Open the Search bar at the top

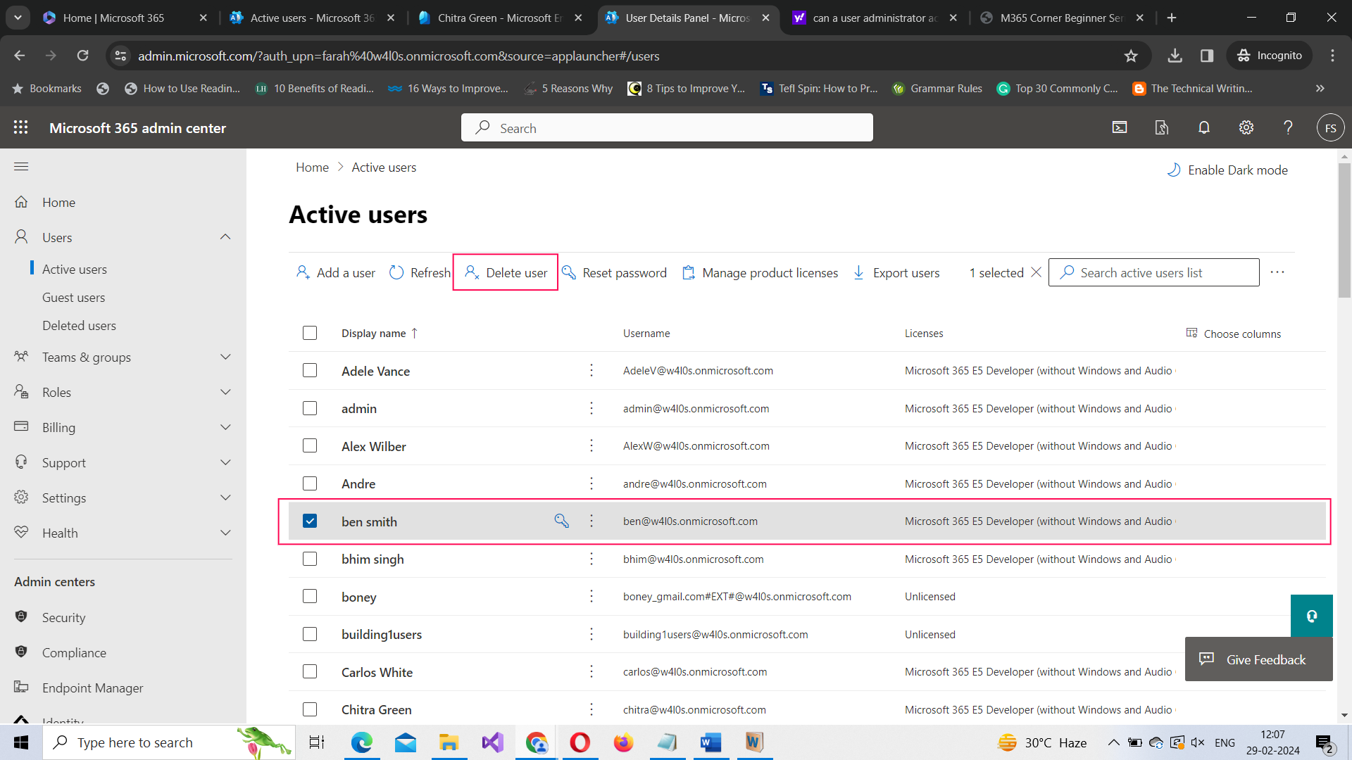pyautogui.click(x=666, y=127)
